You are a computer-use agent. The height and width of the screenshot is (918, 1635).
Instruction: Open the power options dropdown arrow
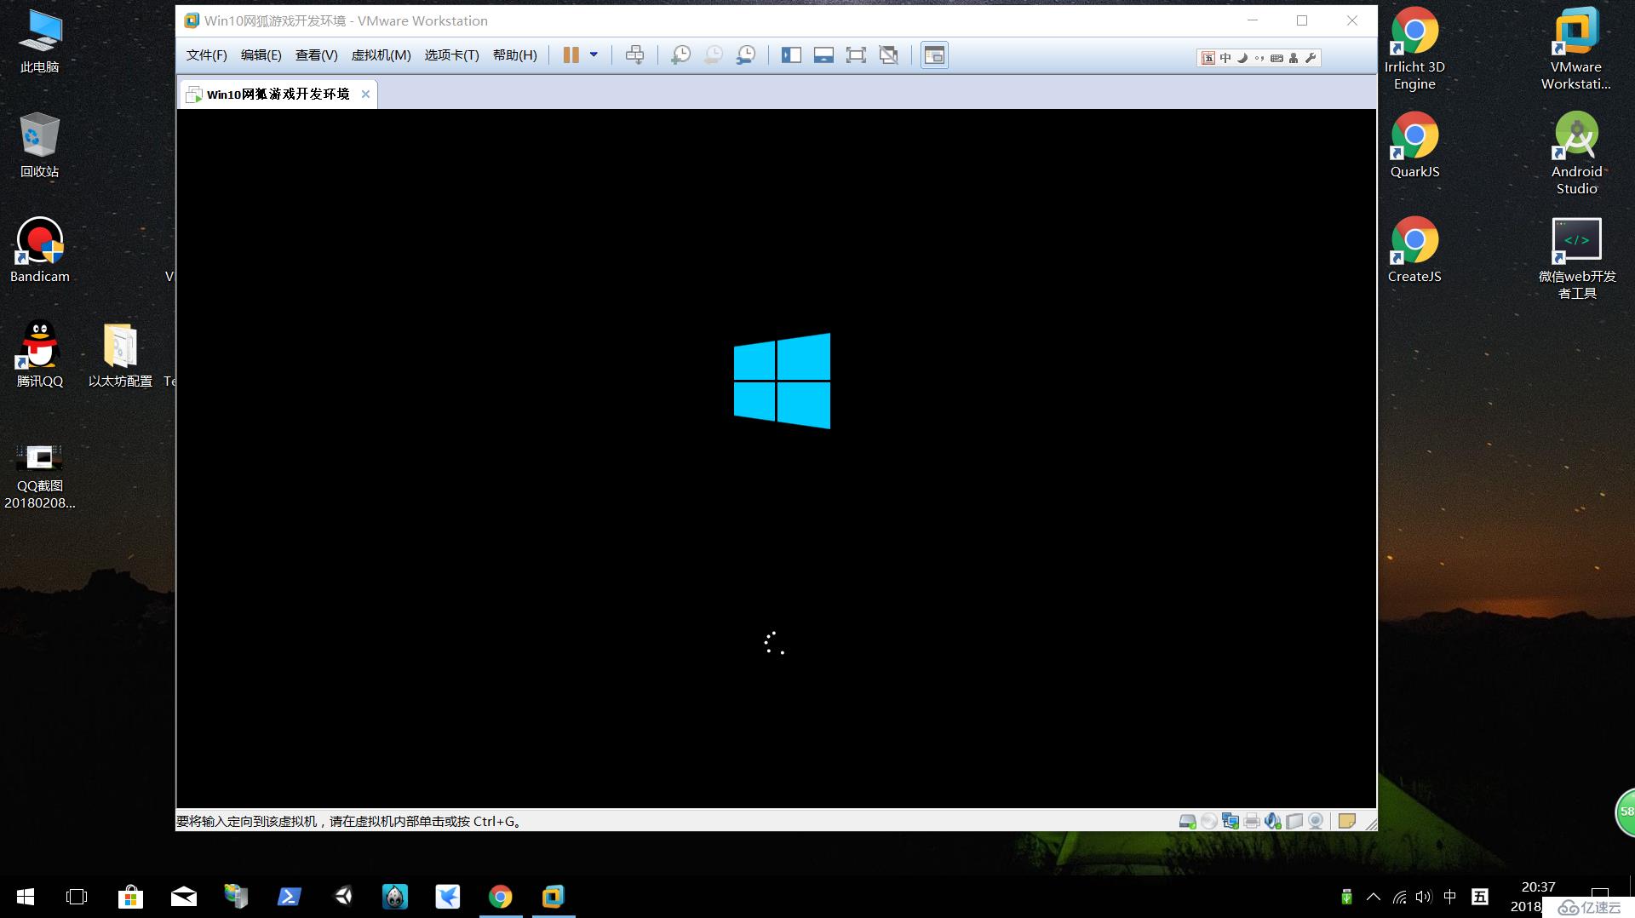(x=594, y=55)
